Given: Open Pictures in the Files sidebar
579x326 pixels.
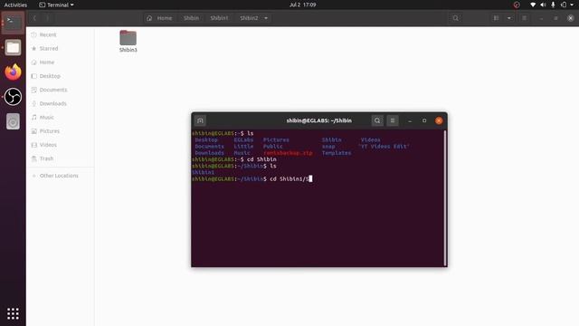Looking at the screenshot, I should point(61,130).
